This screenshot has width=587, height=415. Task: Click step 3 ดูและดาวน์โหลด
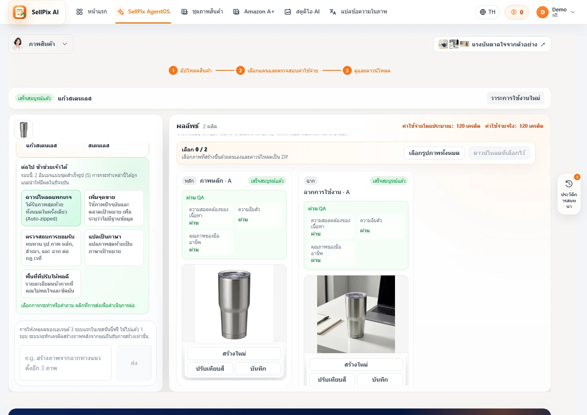(366, 71)
